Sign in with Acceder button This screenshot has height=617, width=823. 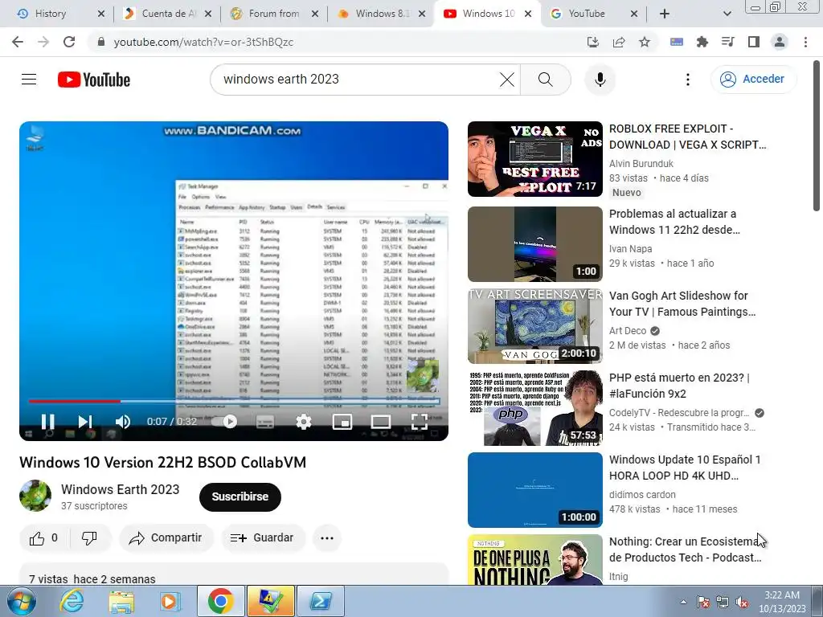[754, 80]
